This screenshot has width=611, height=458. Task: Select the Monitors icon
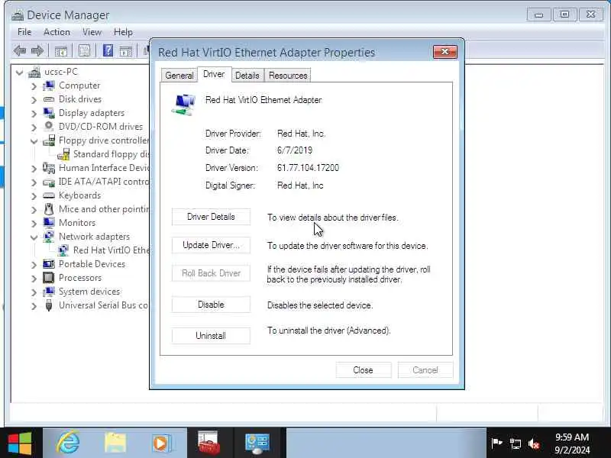coord(49,223)
